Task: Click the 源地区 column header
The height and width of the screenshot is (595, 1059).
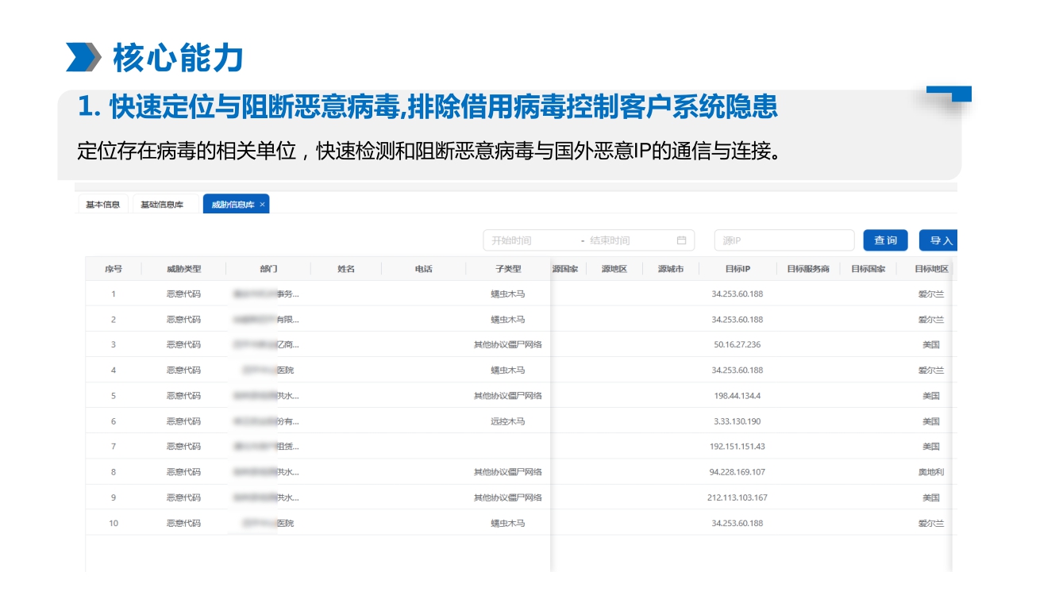Action: [x=614, y=269]
